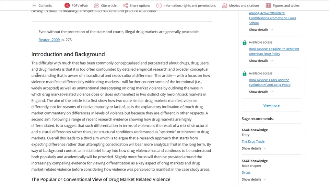Image resolution: width=329 pixels, height=185 pixels.
Task: Click the Information, rights and permissions icon
Action: [159, 5]
